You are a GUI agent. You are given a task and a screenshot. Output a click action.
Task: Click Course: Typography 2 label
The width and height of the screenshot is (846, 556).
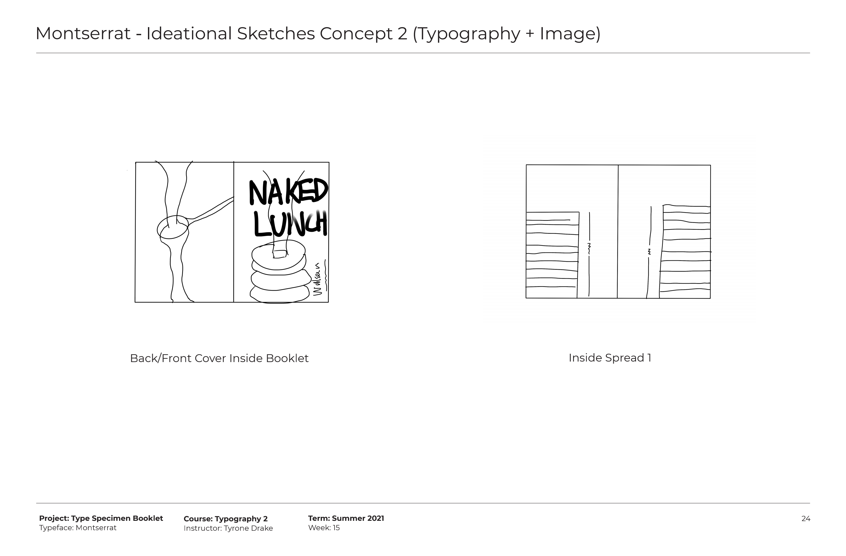[x=225, y=519]
